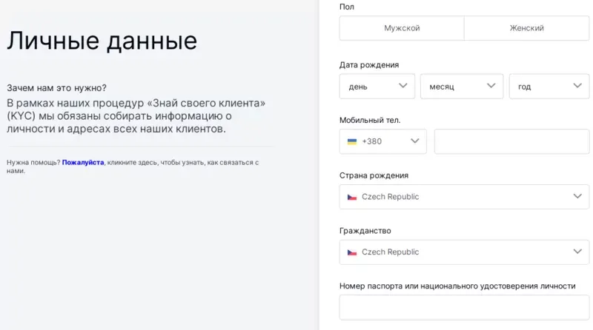Image resolution: width=593 pixels, height=330 pixels.
Task: Select Женский gender option
Action: pyautogui.click(x=526, y=28)
